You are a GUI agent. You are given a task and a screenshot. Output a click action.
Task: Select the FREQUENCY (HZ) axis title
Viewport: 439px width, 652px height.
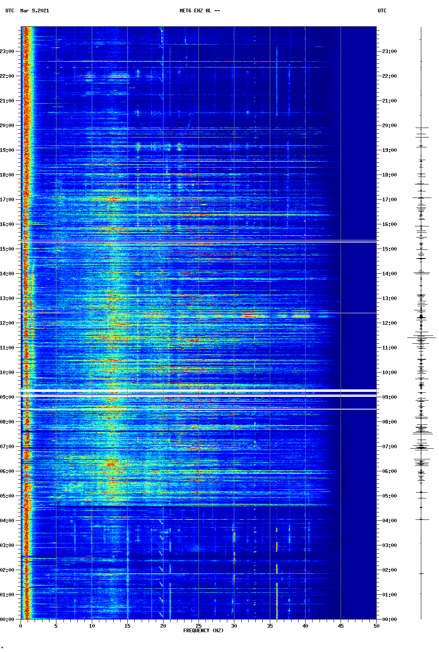coord(203,631)
